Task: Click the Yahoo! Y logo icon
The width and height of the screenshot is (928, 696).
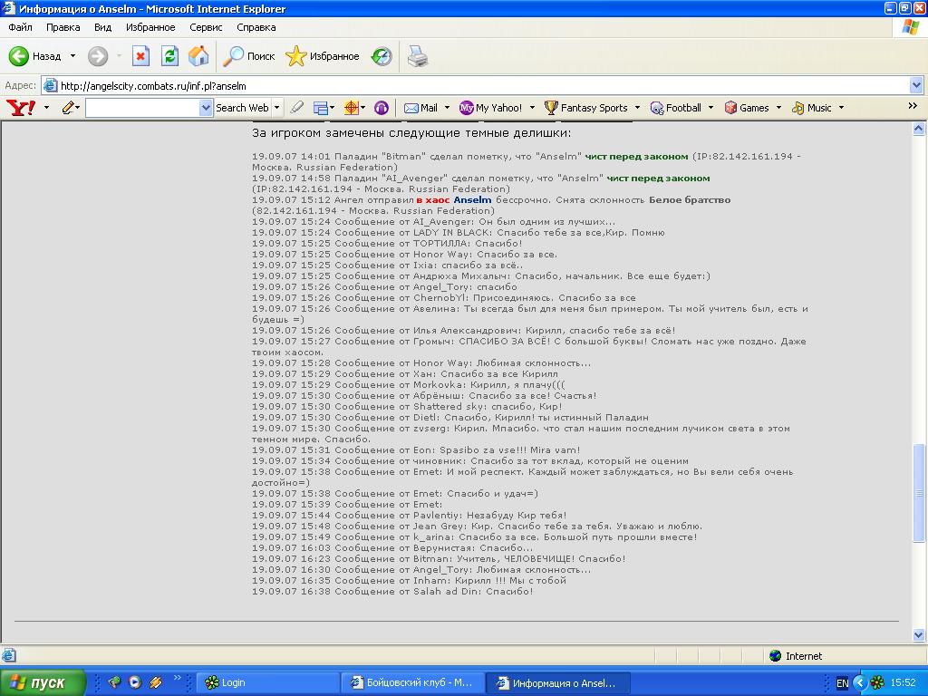Action: click(21, 108)
